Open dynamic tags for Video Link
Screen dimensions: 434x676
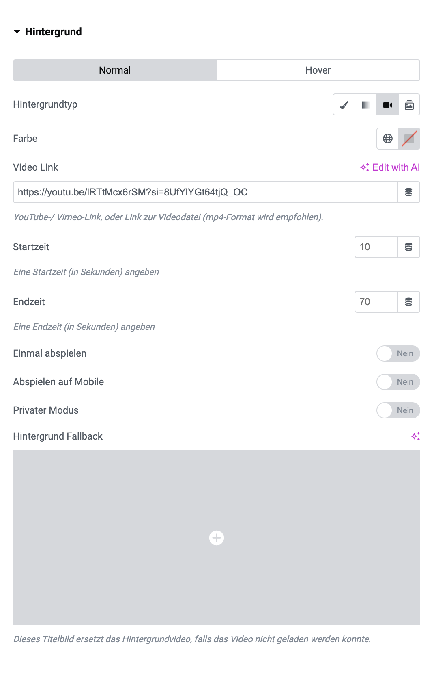[x=409, y=192]
